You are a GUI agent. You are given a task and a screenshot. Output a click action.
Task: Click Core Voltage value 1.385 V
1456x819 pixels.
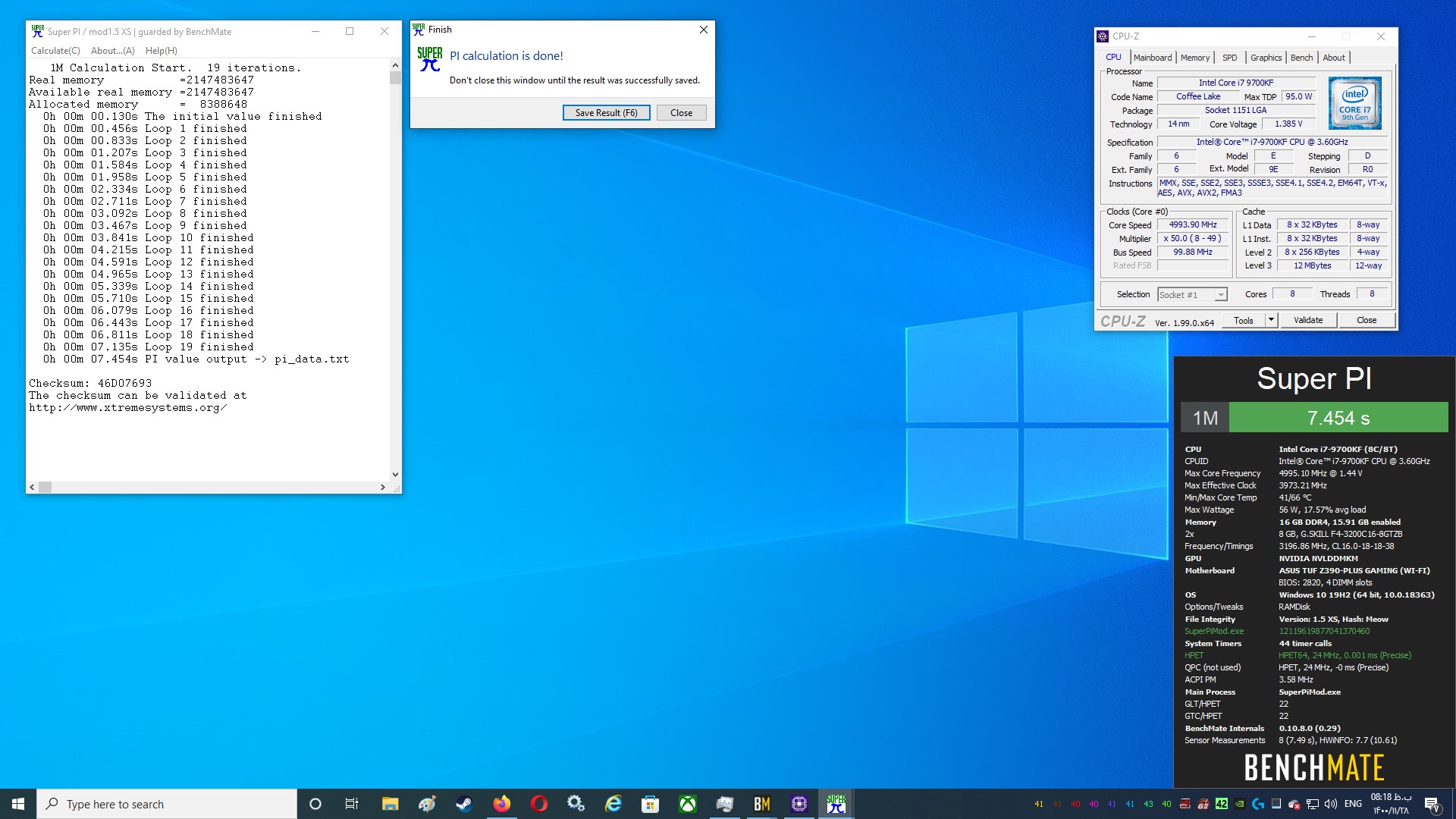pos(1288,124)
